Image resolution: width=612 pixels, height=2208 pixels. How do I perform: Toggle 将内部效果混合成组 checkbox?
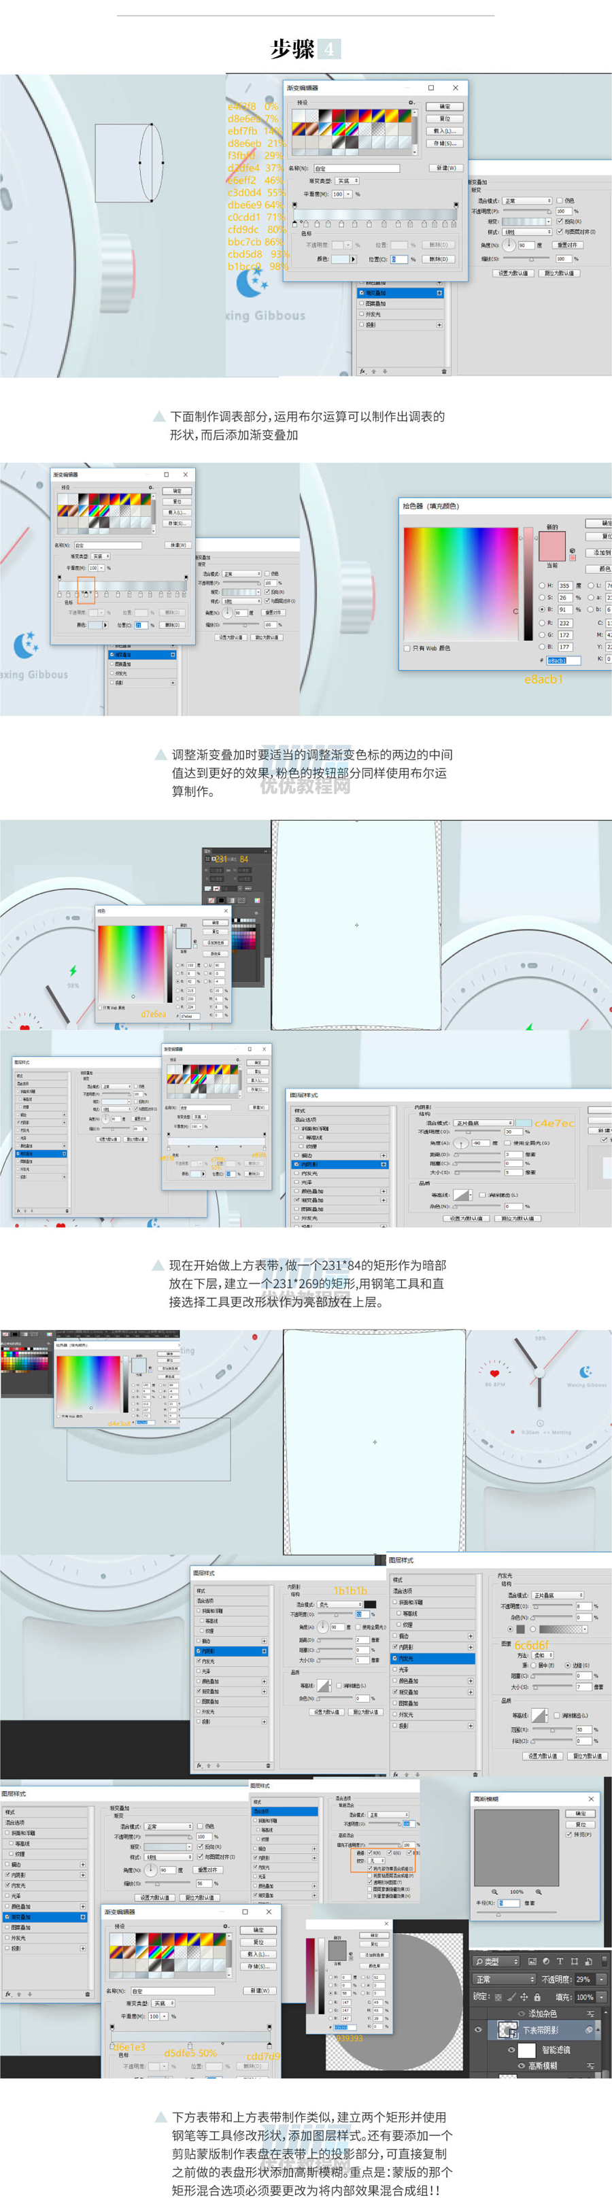pyautogui.click(x=371, y=1869)
